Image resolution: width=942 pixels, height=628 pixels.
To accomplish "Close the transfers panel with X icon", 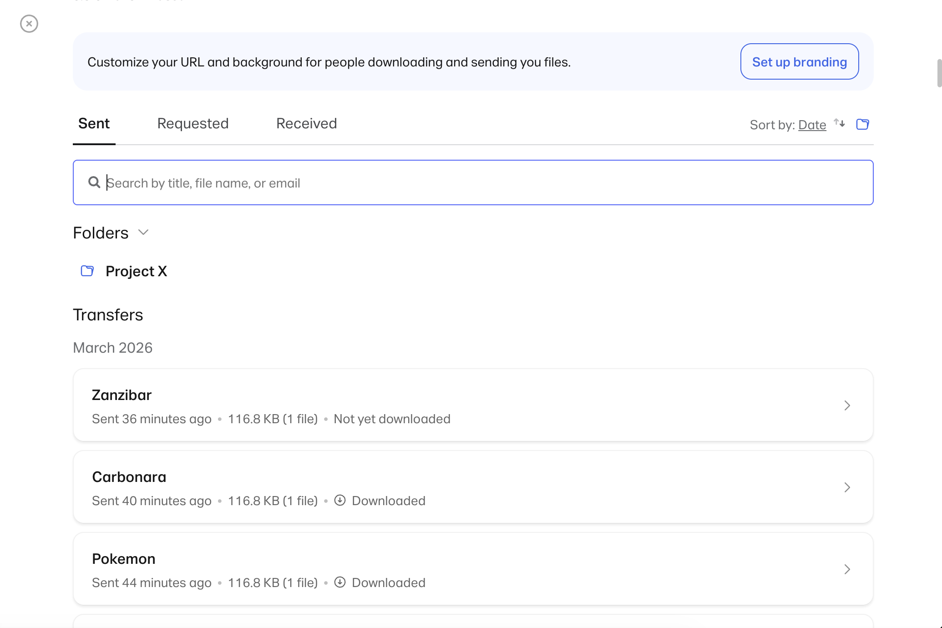I will [x=29, y=24].
